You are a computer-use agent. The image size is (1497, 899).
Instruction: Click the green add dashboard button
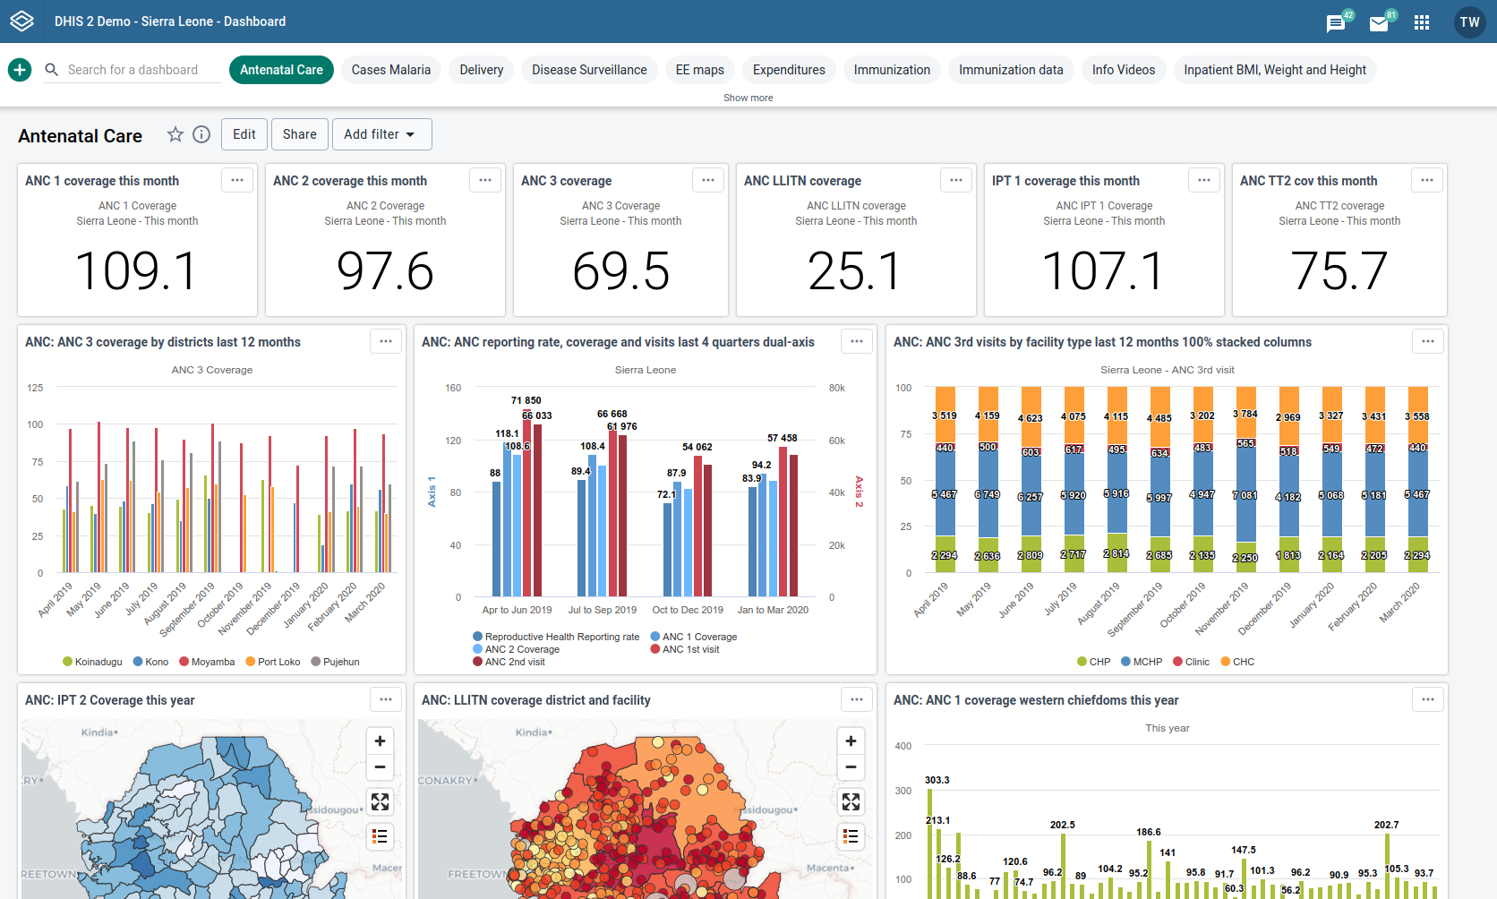click(x=20, y=70)
